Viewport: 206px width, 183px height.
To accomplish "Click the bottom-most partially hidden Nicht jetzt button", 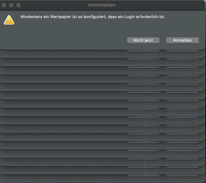I will [x=143, y=175].
